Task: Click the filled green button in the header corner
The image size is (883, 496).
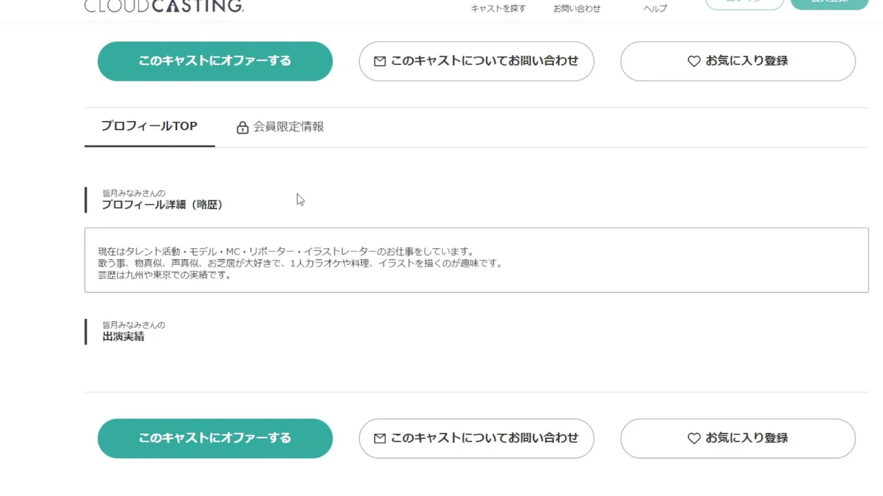Action: coord(829,3)
